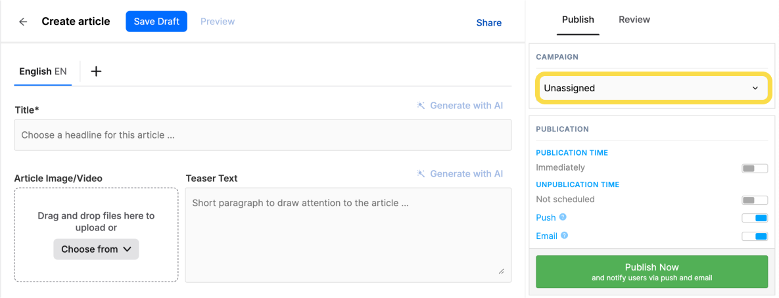The width and height of the screenshot is (779, 298).
Task: Click into the Teaser Text area
Action: point(348,235)
